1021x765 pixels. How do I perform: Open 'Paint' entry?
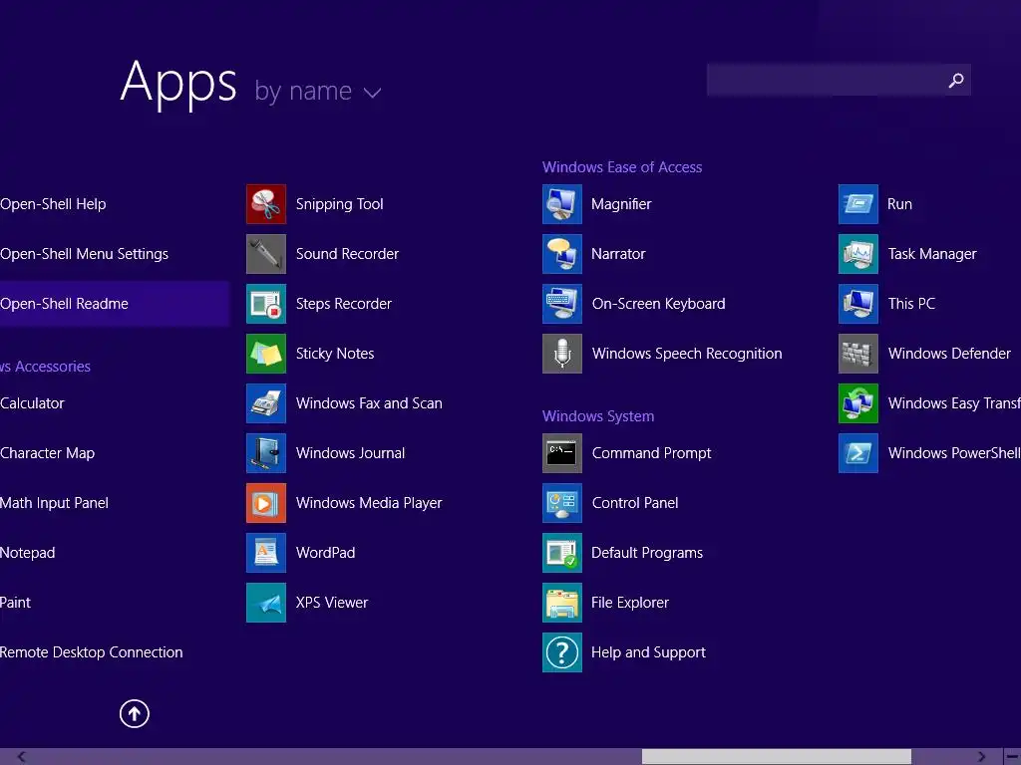pos(15,603)
